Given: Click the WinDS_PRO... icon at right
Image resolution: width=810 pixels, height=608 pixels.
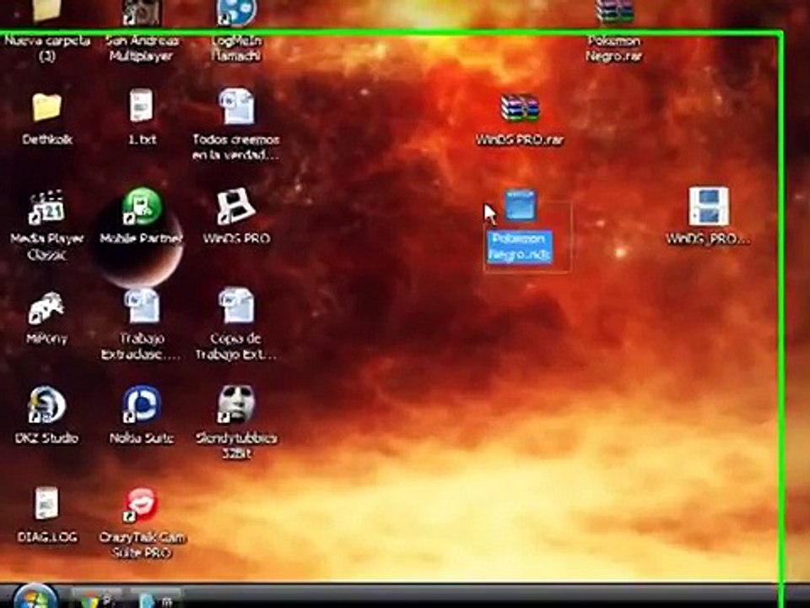Looking at the screenshot, I should (x=709, y=206).
